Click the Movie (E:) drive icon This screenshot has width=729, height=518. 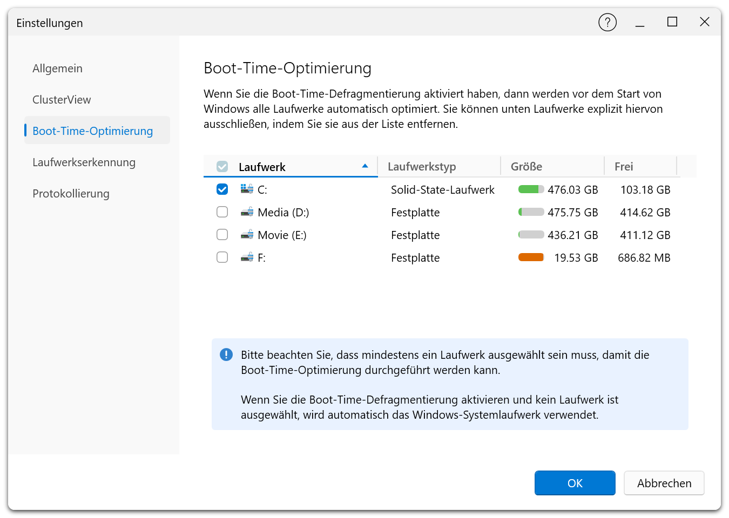click(247, 234)
